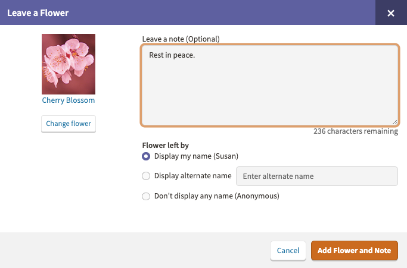Click the 236 characters remaining counter
The image size is (407, 268).
[x=356, y=131]
